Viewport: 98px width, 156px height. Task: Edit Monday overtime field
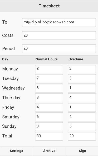(82, 69)
